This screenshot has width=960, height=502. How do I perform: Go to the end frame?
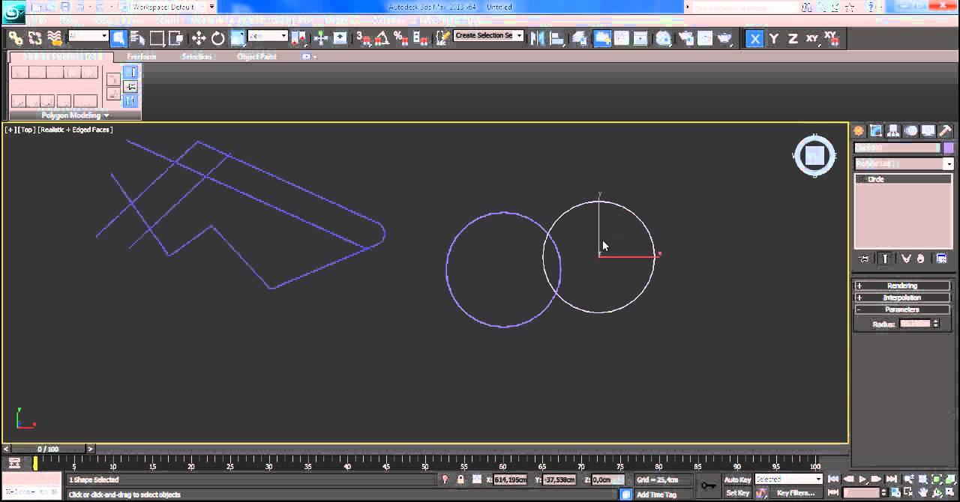pos(891,480)
